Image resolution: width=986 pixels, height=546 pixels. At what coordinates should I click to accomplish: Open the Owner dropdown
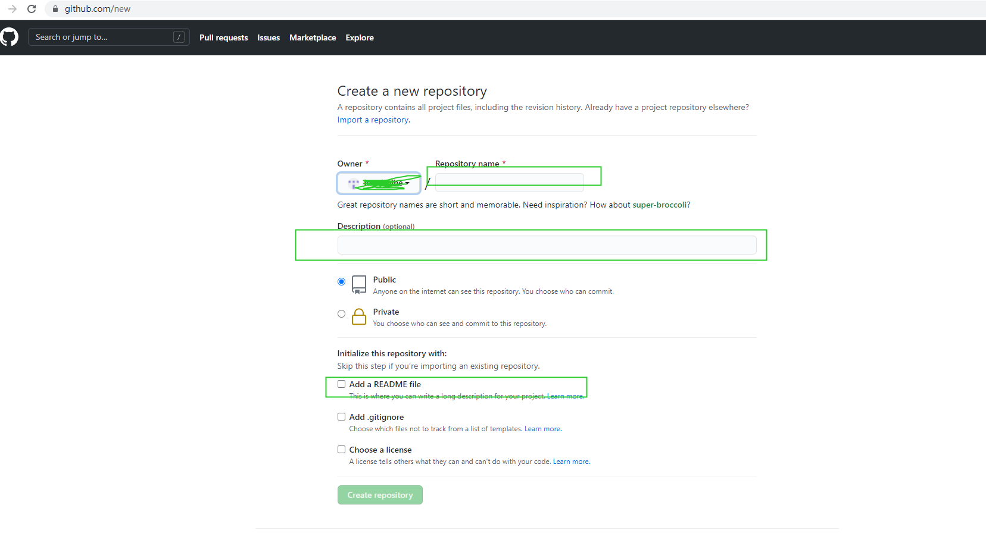click(x=379, y=183)
